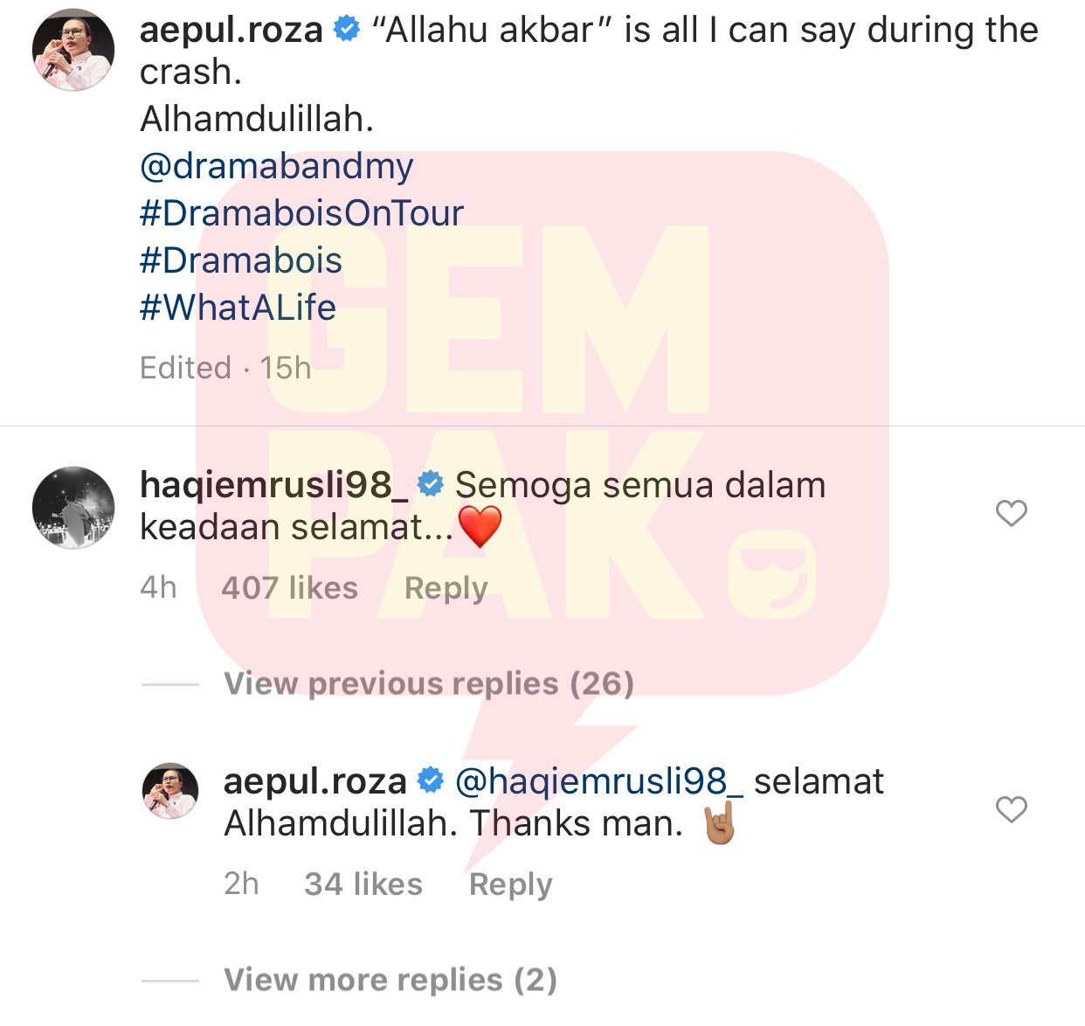Open the @haqiemrusli98_ mention in reply
1085x1026 pixels.
pos(600,782)
